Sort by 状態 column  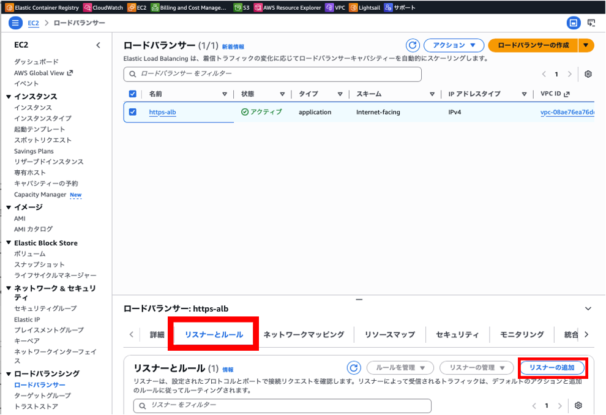pyautogui.click(x=282, y=94)
